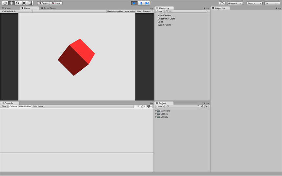Viewport: 282px width, 176px height.
Task: Select Cube in Hierarchy
Action: pos(160,22)
